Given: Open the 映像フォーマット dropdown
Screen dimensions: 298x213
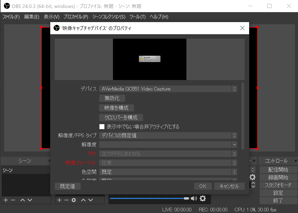Looking at the screenshot, I should coord(168,163).
